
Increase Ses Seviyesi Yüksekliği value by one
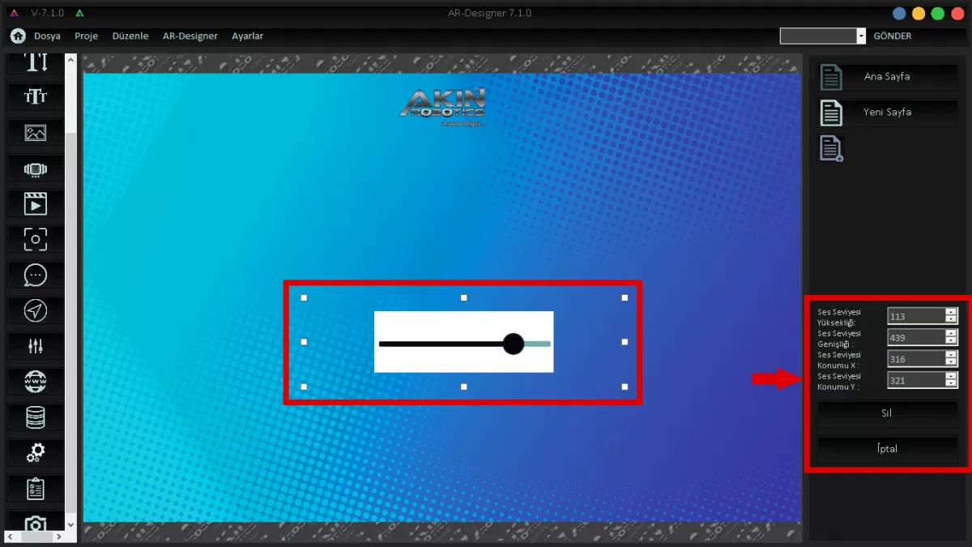pyautogui.click(x=951, y=312)
